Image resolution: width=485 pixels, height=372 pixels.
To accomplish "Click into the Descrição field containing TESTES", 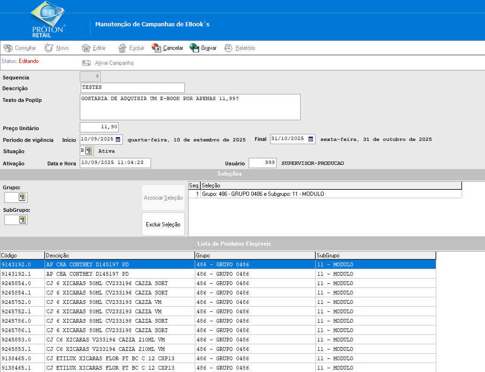I will (133, 88).
